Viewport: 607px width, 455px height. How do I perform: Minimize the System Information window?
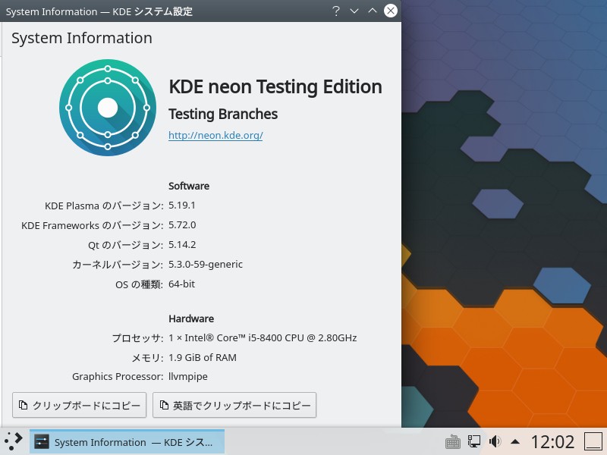354,11
